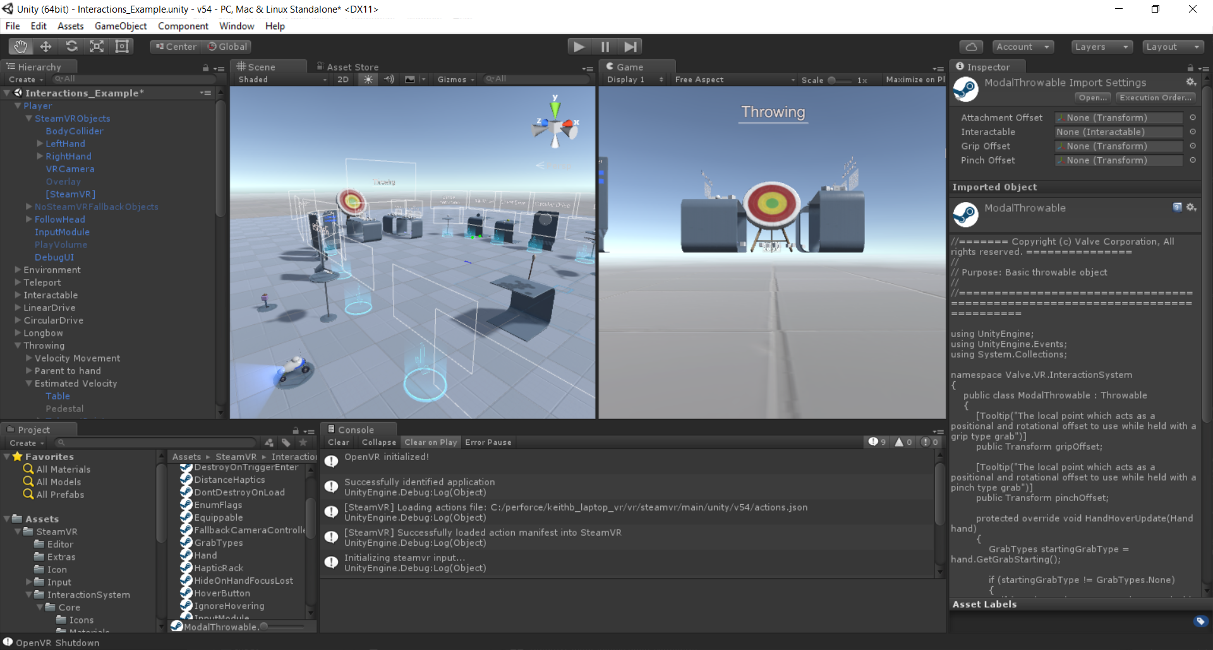Toggle scene lighting sun icon
1213x650 pixels.
coord(368,80)
